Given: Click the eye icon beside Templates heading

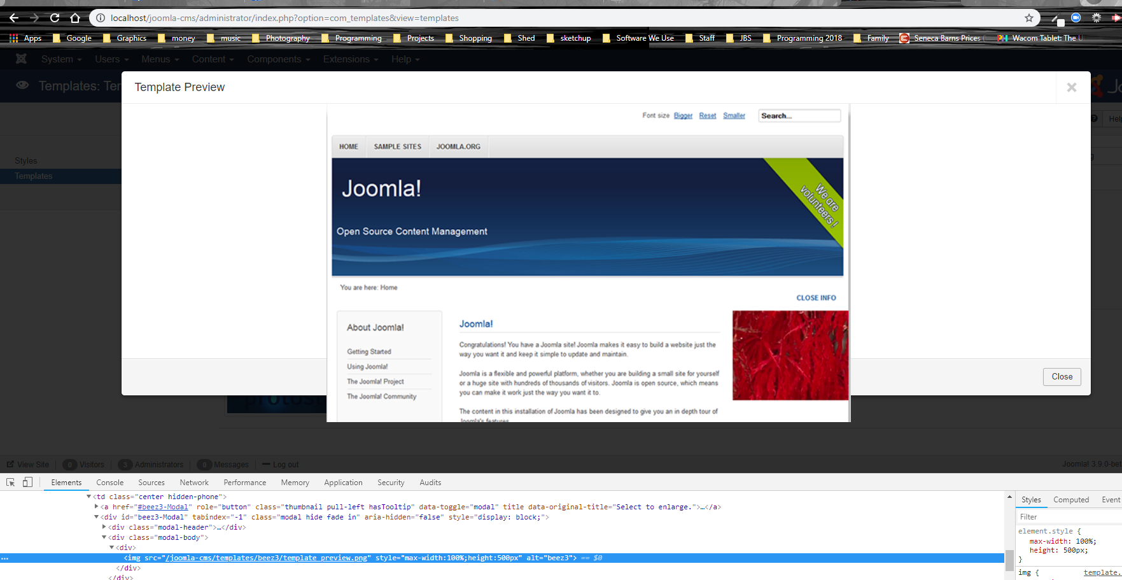Looking at the screenshot, I should [x=22, y=85].
